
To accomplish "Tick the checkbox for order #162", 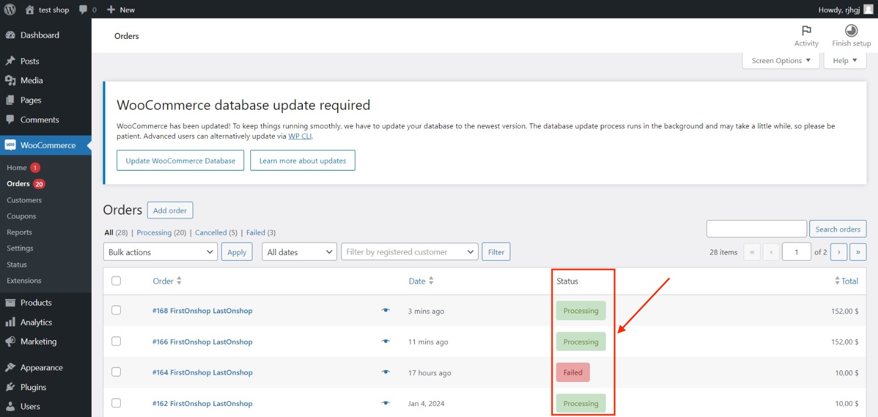I will coord(116,403).
